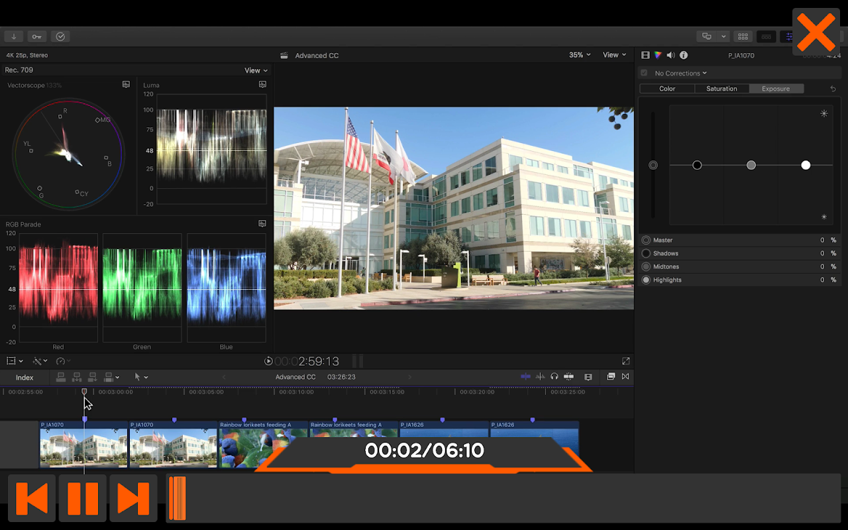Screen dimensions: 848x530
Task: Toggle snapping at the timeline's right edge
Action: (x=568, y=377)
